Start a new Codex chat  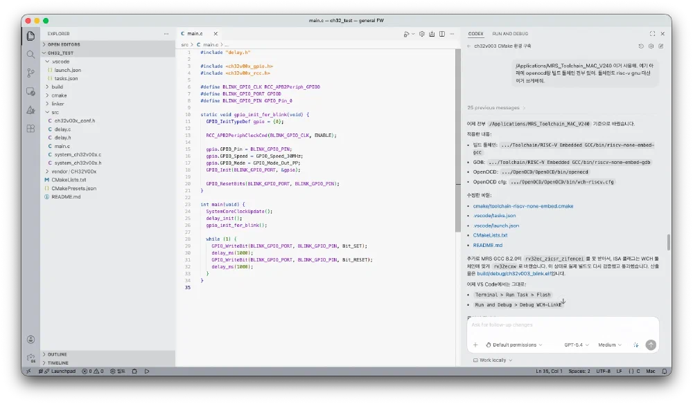pos(660,46)
